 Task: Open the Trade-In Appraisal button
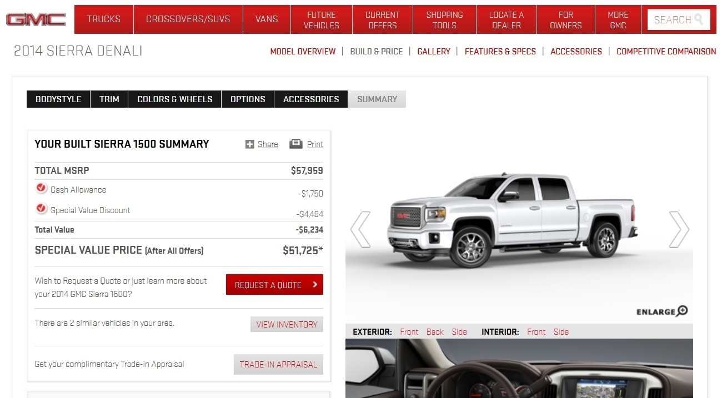point(278,365)
